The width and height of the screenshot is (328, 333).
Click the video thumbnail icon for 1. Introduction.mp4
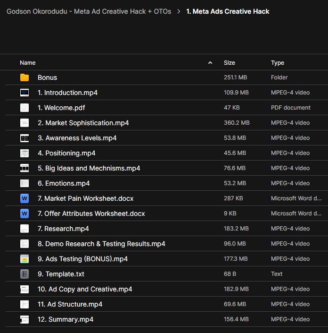click(x=25, y=93)
